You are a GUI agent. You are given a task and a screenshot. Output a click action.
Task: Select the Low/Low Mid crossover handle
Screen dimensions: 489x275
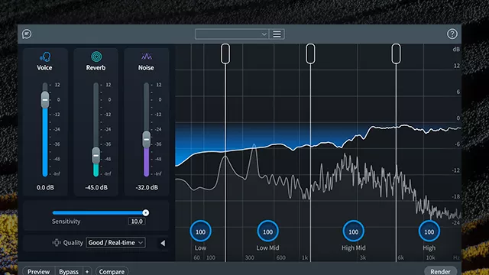pyautogui.click(x=225, y=54)
